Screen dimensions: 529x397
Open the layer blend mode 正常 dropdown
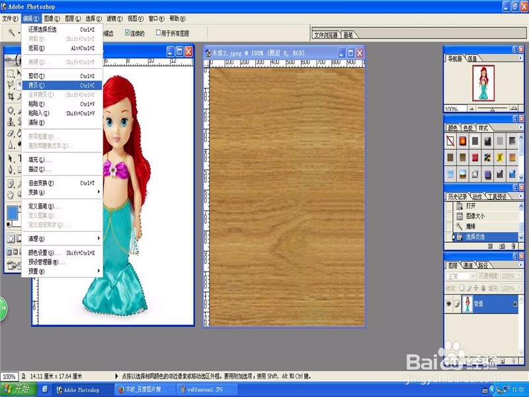pyautogui.click(x=461, y=276)
